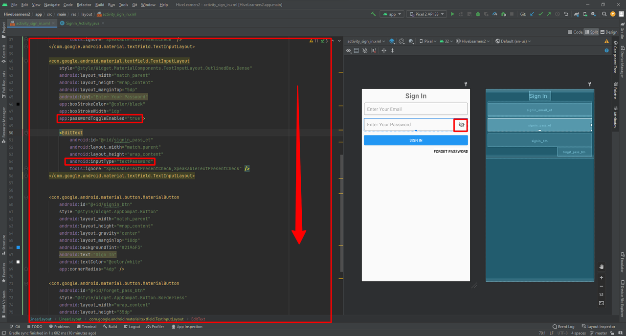Start debugging with the green bug icon
Screen dimensions: 626x336
pyautogui.click(x=478, y=14)
